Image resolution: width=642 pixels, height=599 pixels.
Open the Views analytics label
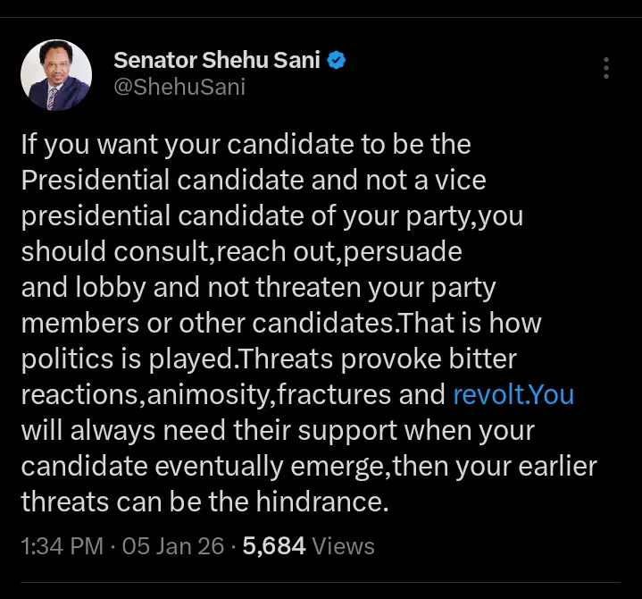click(x=344, y=546)
